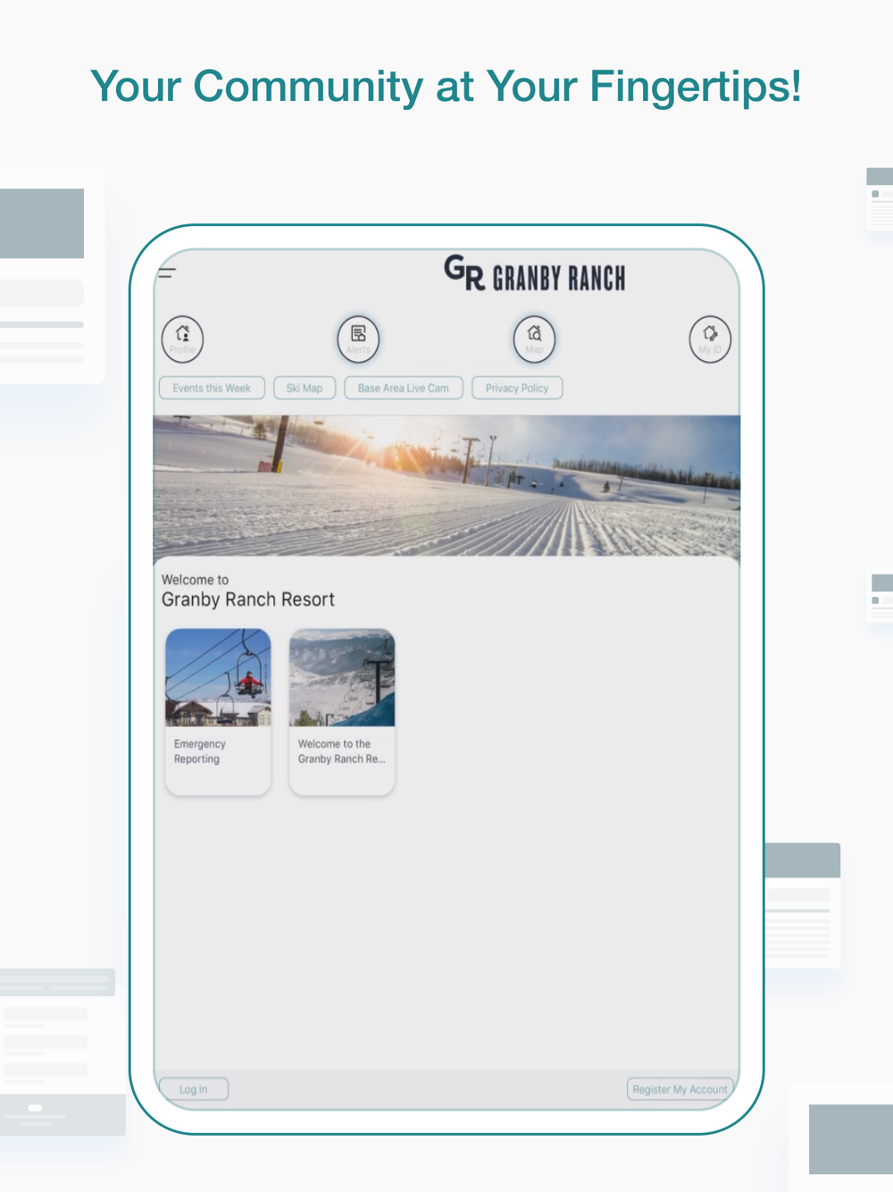
Task: Open Welcome to the Granby Ranch card
Action: (342, 711)
